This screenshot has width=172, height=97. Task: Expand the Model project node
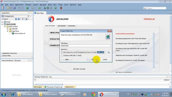(2, 22)
